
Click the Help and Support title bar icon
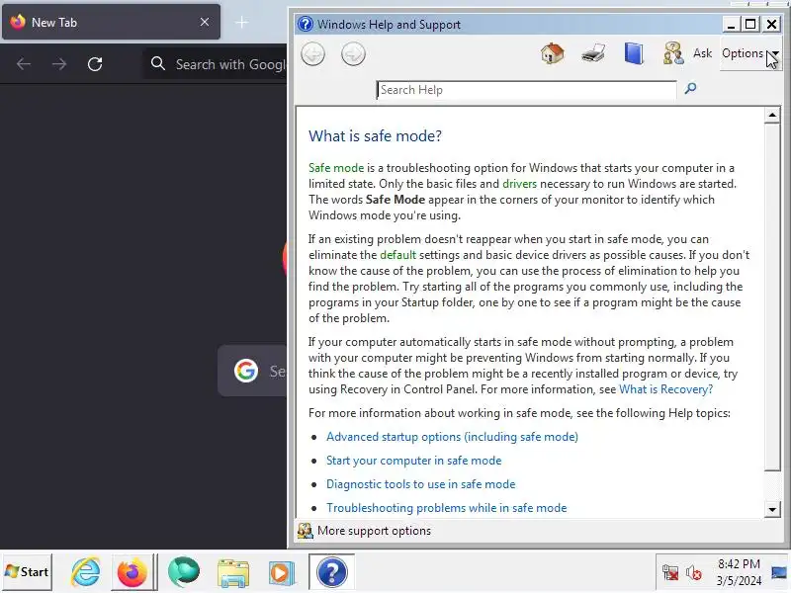pos(306,24)
